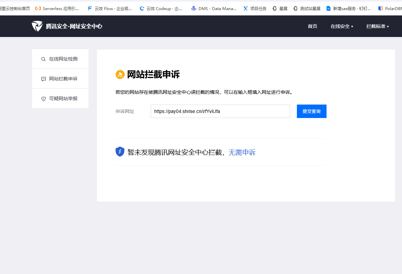
Task: Open 在线网址检测 in the sidebar
Action: (x=60, y=59)
